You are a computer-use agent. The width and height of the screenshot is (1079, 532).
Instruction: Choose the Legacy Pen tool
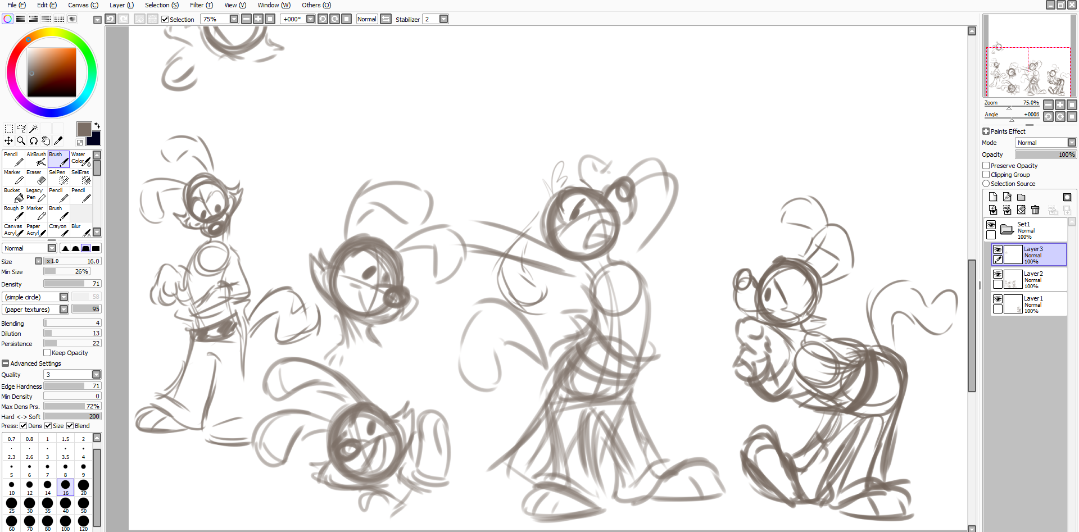coord(37,195)
